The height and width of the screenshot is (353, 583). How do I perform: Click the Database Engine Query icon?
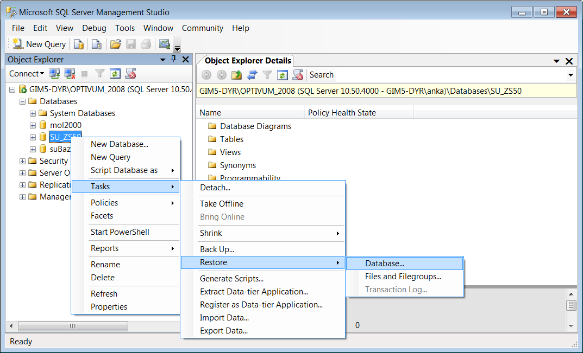tap(78, 44)
